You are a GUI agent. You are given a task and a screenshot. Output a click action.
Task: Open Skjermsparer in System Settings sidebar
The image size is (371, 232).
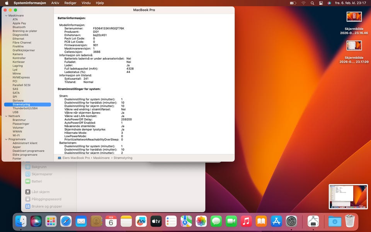tap(41, 174)
